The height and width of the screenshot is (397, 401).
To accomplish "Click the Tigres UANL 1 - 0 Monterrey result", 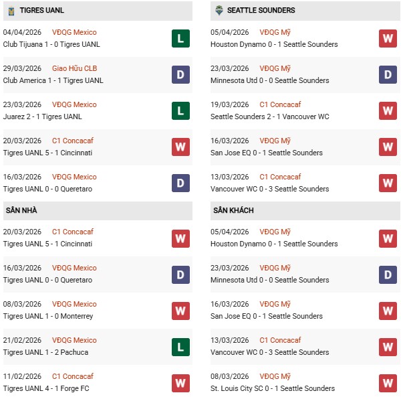I will [x=48, y=316].
